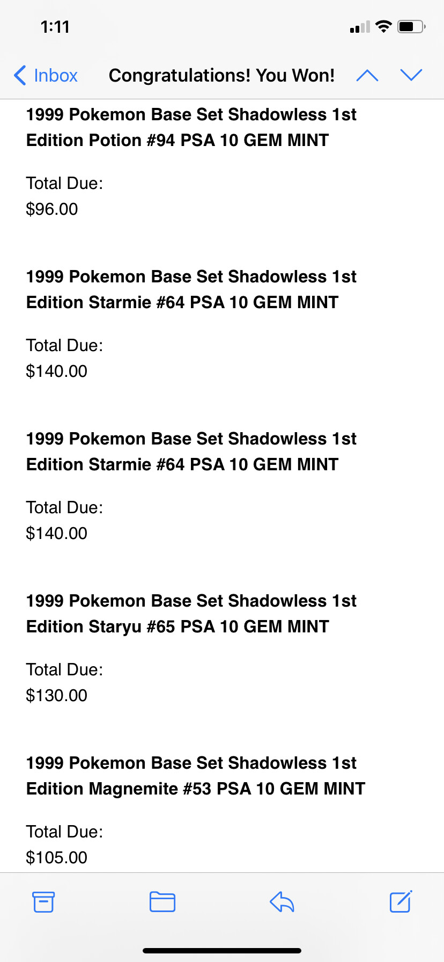Screen dimensions: 444x962
Task: Tap the cellular signal bars
Action: (x=360, y=27)
